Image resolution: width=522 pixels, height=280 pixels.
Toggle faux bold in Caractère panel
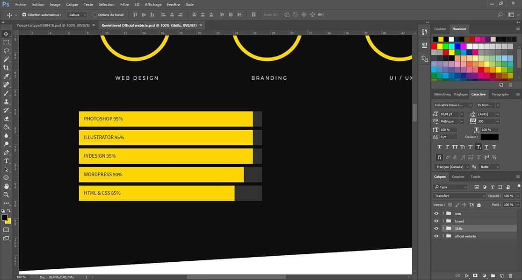[x=439, y=147]
